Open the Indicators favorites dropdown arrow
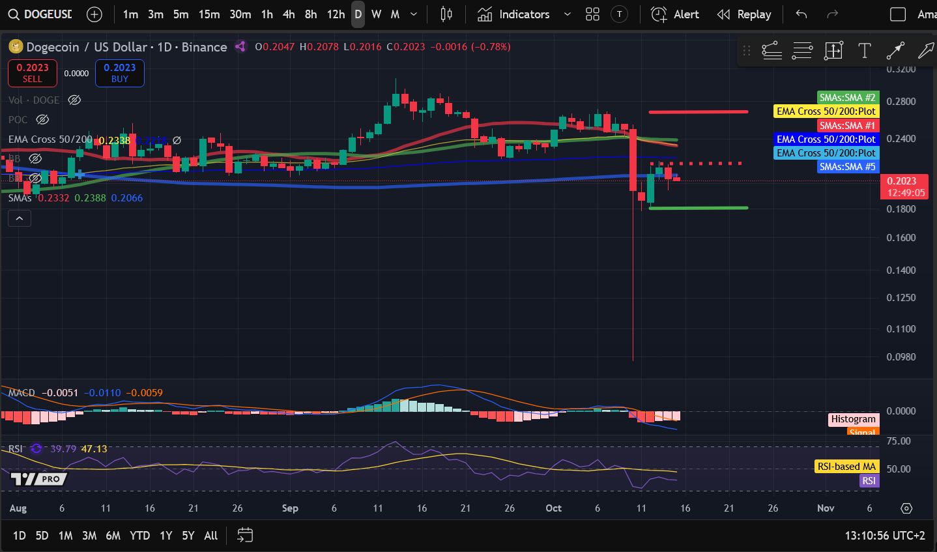This screenshot has height=552, width=937. coord(567,14)
